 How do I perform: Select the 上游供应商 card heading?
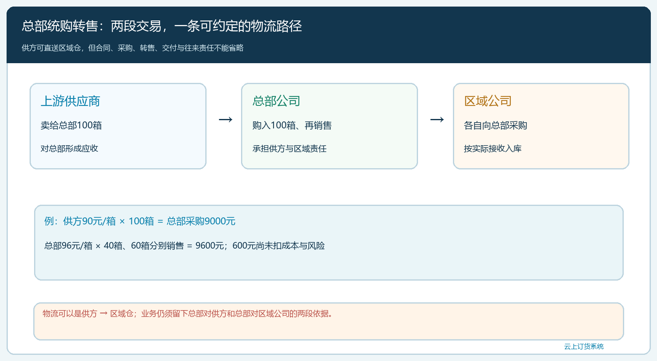(70, 101)
